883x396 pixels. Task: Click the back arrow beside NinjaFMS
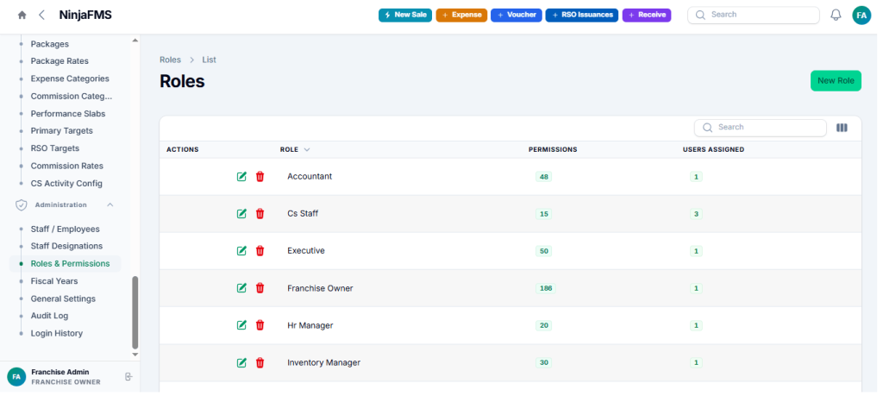(x=41, y=16)
